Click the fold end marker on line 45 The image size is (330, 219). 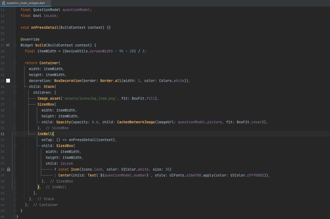[x=15, y=211]
